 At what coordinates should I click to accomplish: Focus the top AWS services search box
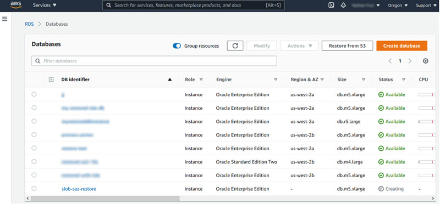click(x=194, y=5)
